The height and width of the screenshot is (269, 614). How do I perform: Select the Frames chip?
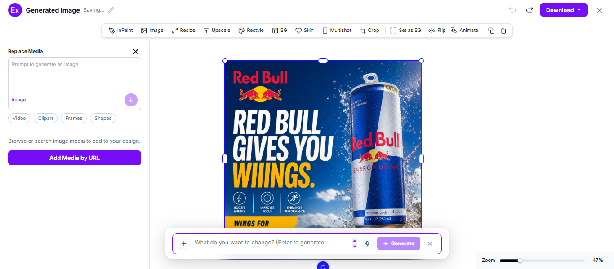74,118
